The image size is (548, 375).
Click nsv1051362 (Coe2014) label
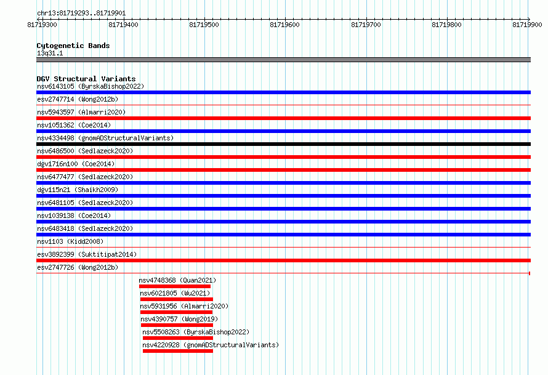click(74, 125)
